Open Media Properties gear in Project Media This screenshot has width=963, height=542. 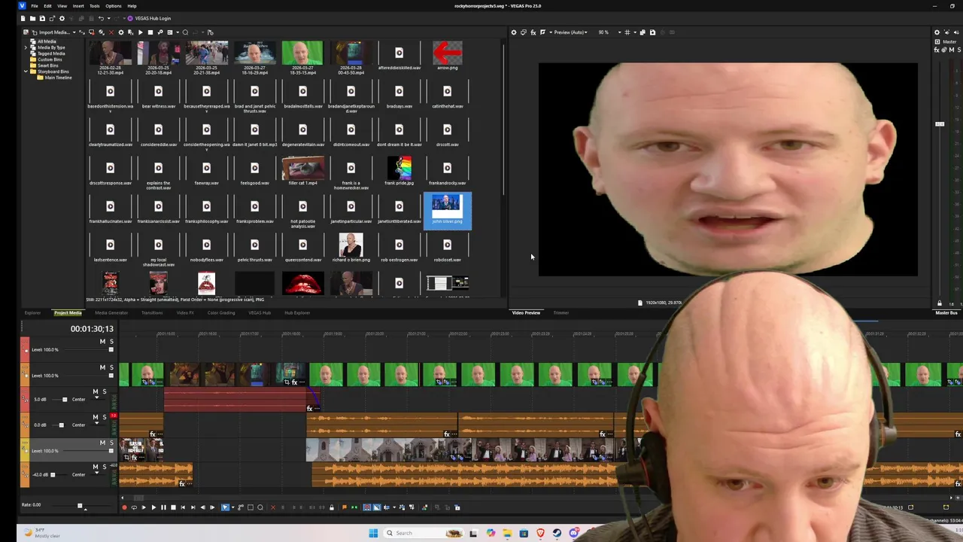pos(121,32)
